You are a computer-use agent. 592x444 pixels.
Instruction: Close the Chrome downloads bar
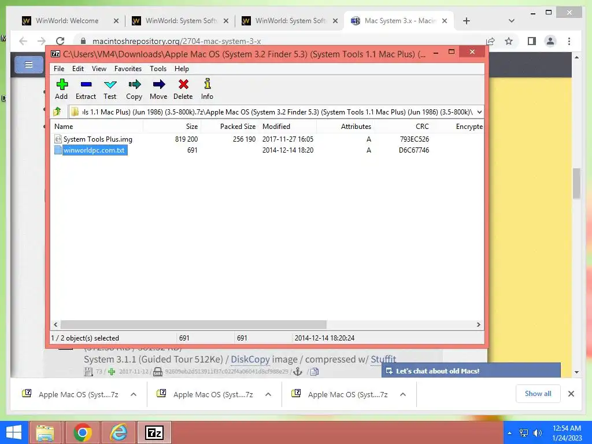point(571,394)
